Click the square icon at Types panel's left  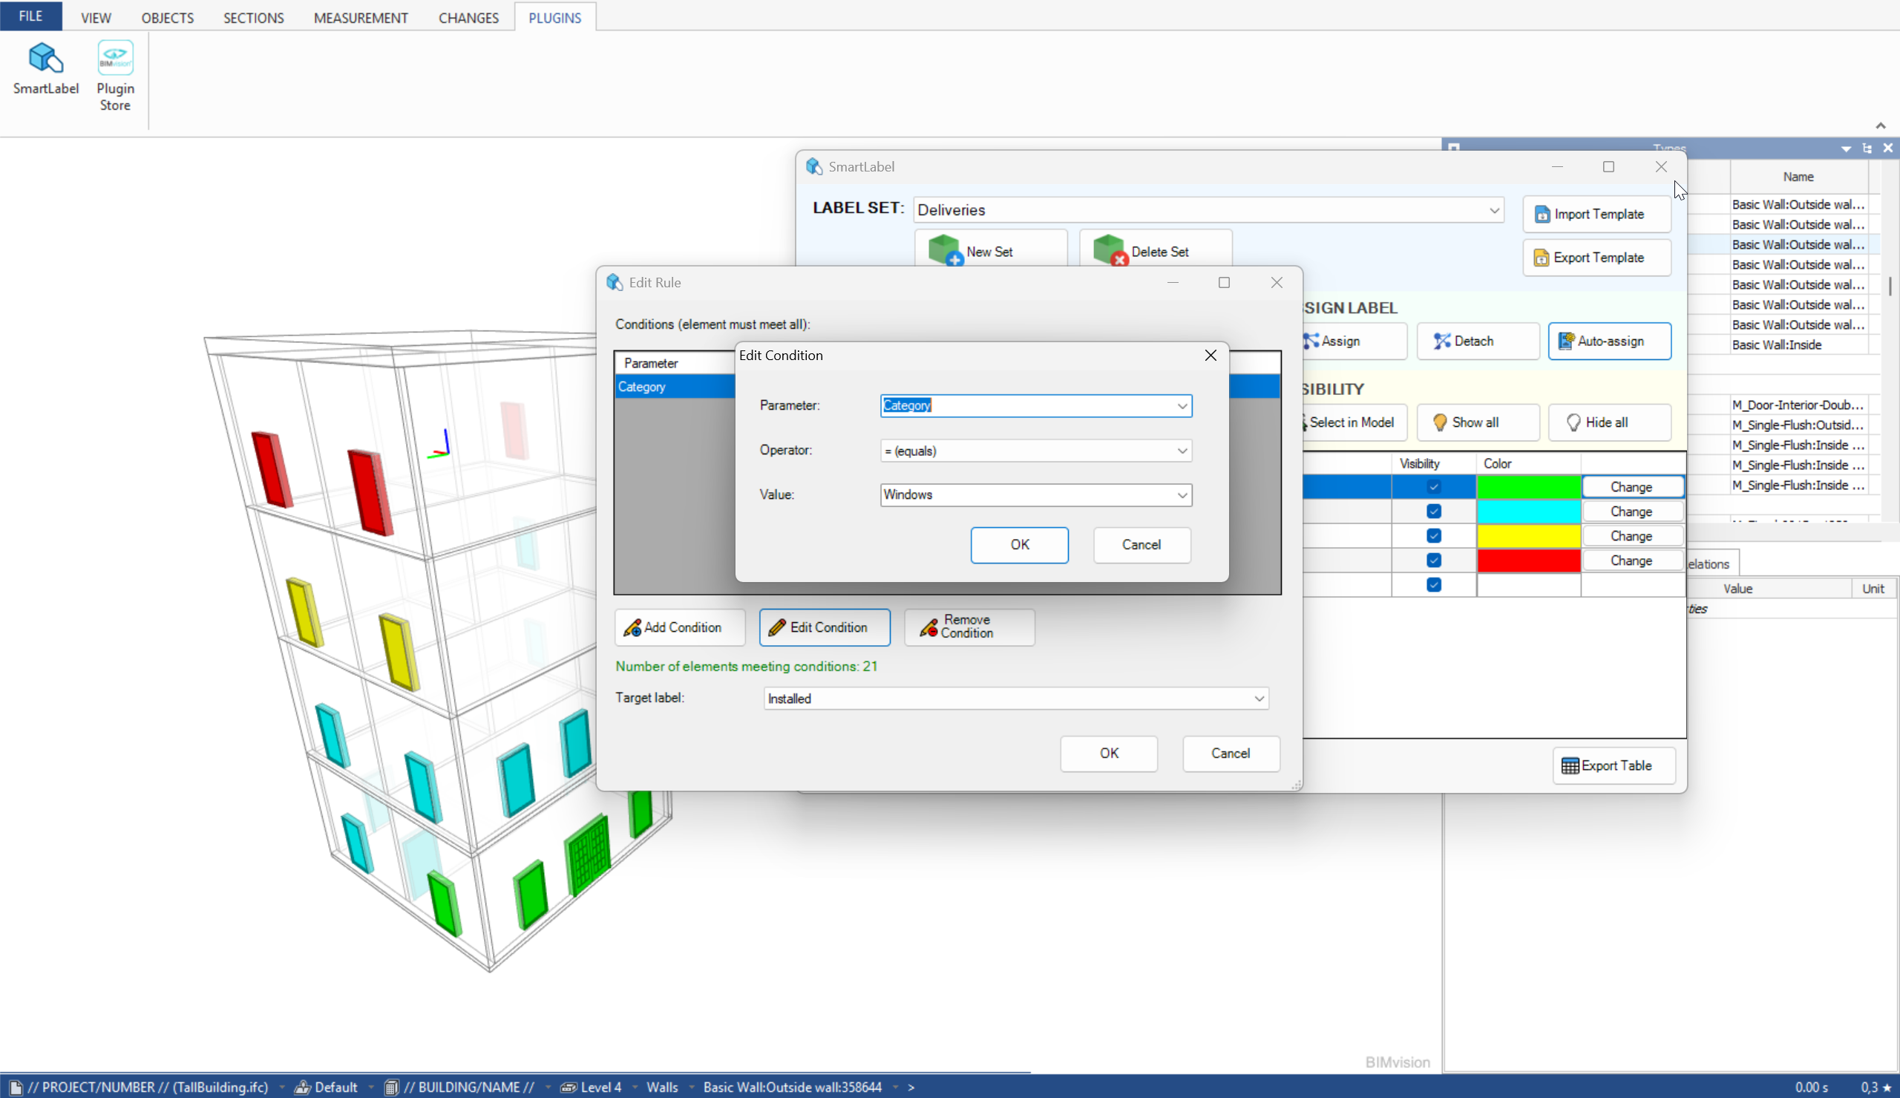(x=1454, y=148)
